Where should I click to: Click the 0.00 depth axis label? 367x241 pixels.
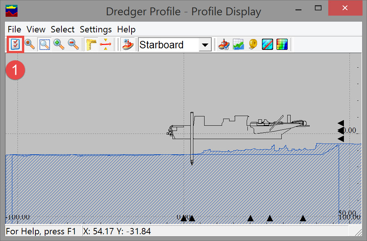coord(350,130)
